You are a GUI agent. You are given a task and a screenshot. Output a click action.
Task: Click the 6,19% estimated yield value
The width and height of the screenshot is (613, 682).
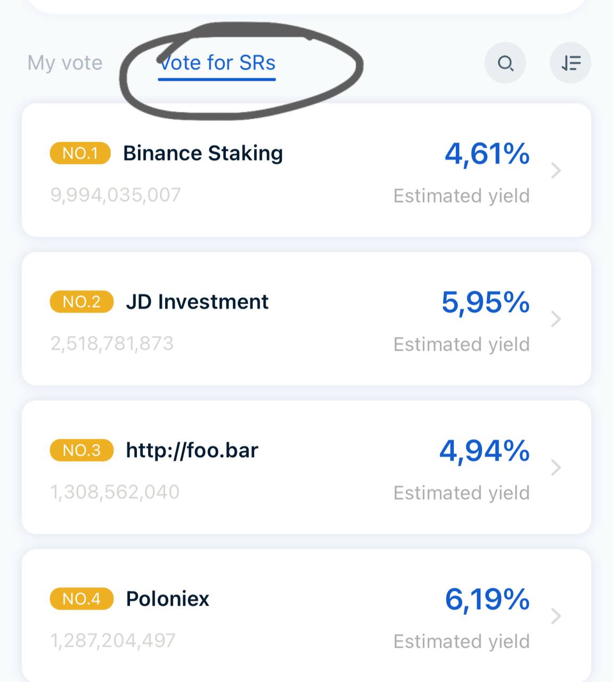tap(487, 599)
